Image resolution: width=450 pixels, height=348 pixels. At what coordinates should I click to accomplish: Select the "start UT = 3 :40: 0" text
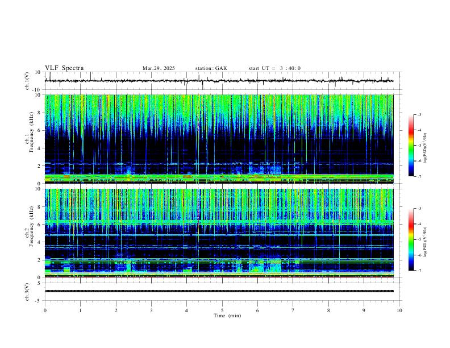point(274,68)
